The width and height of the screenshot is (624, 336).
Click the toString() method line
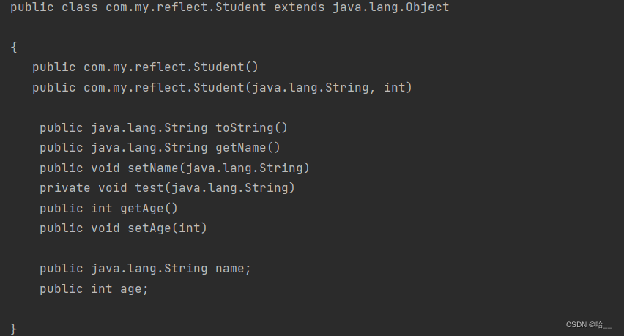(163, 127)
